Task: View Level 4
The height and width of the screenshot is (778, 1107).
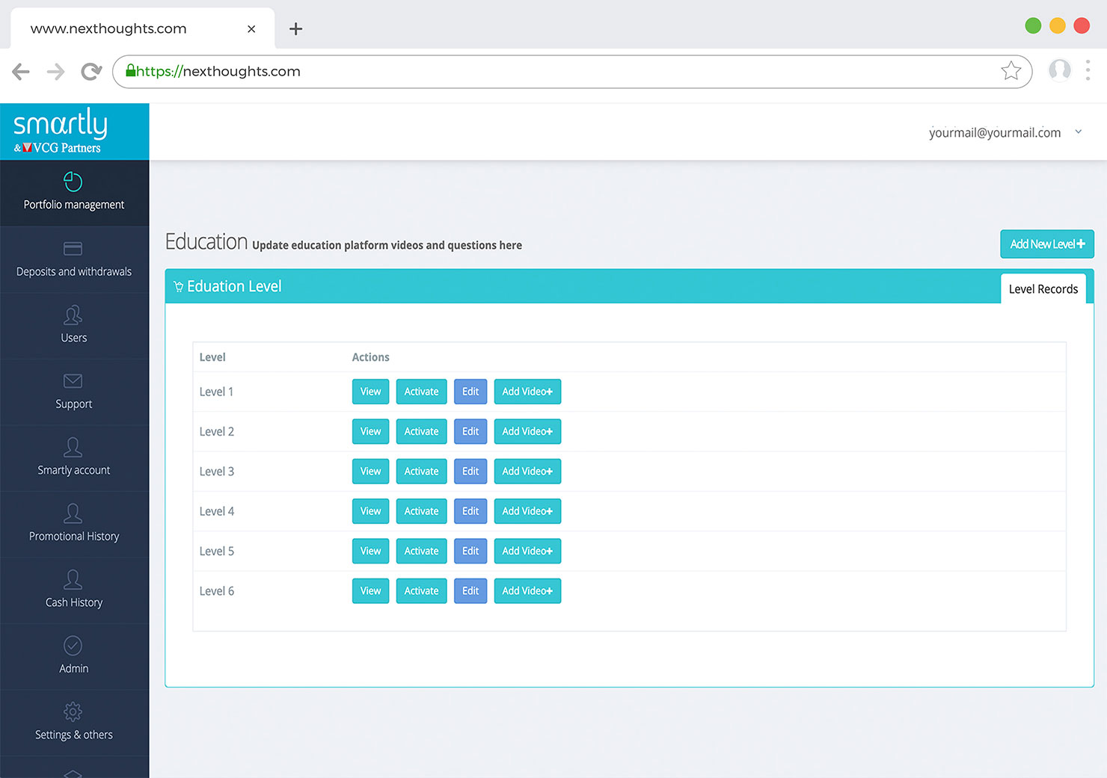Action: pyautogui.click(x=370, y=511)
